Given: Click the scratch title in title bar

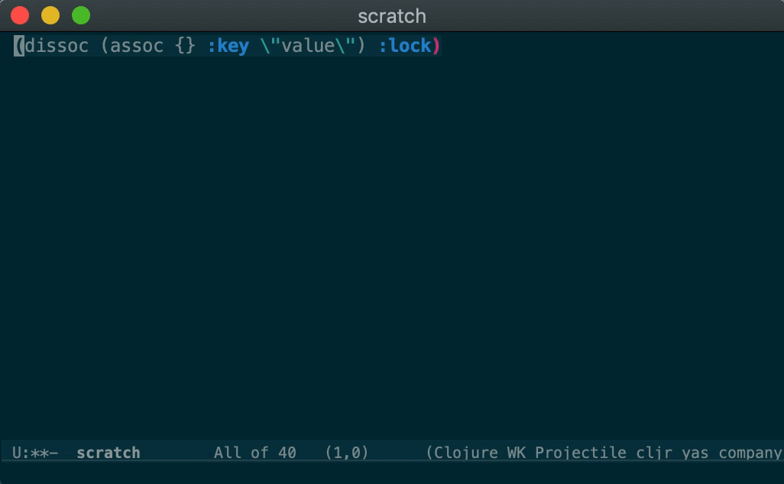Looking at the screenshot, I should point(391,16).
